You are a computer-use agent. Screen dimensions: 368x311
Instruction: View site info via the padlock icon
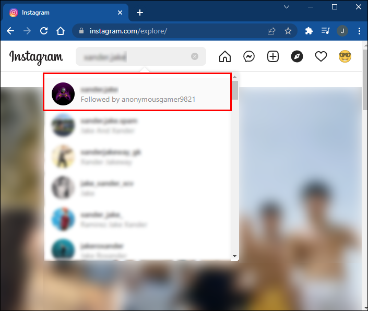[81, 31]
